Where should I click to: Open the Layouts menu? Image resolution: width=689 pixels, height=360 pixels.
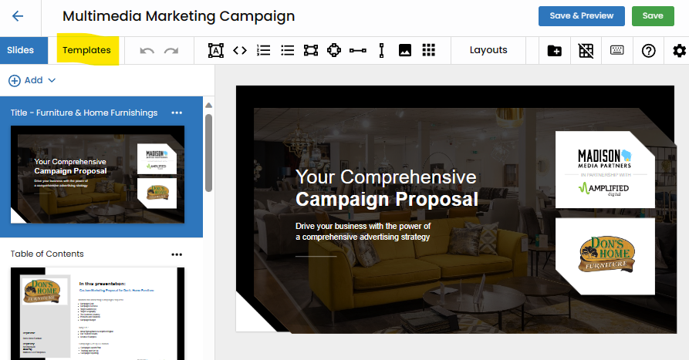coord(488,50)
